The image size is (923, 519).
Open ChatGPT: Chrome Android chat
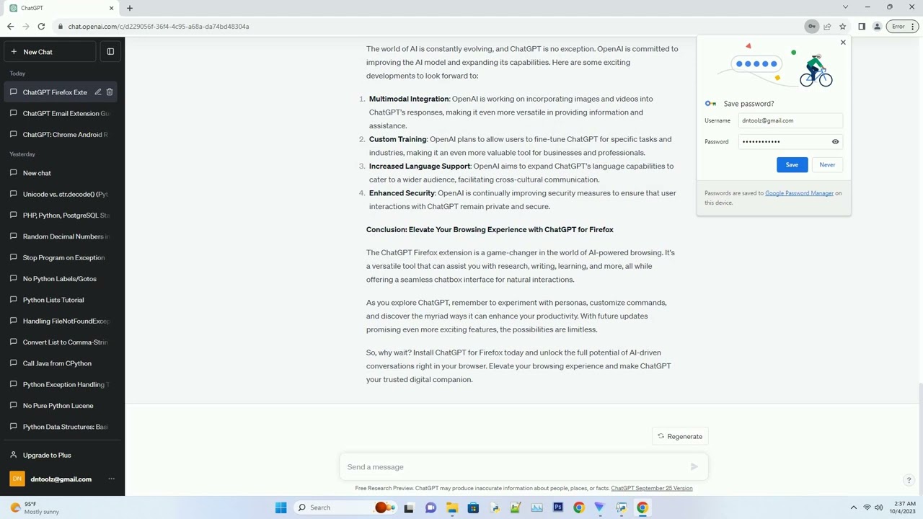pyautogui.click(x=62, y=135)
